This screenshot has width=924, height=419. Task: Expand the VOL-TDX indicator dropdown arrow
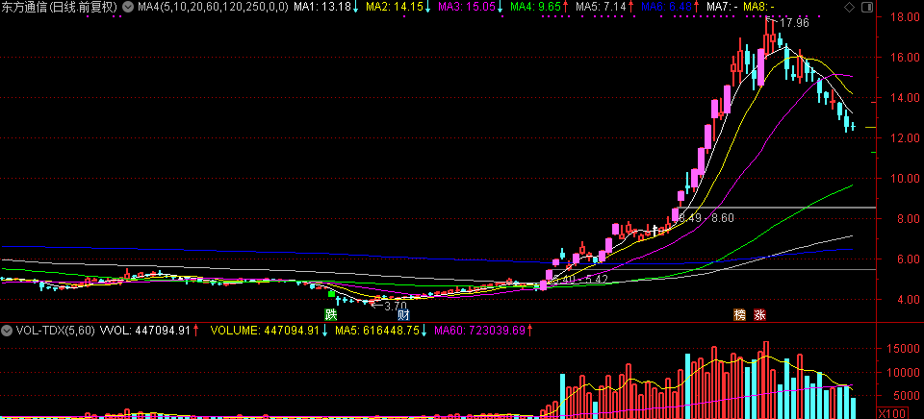click(x=7, y=331)
